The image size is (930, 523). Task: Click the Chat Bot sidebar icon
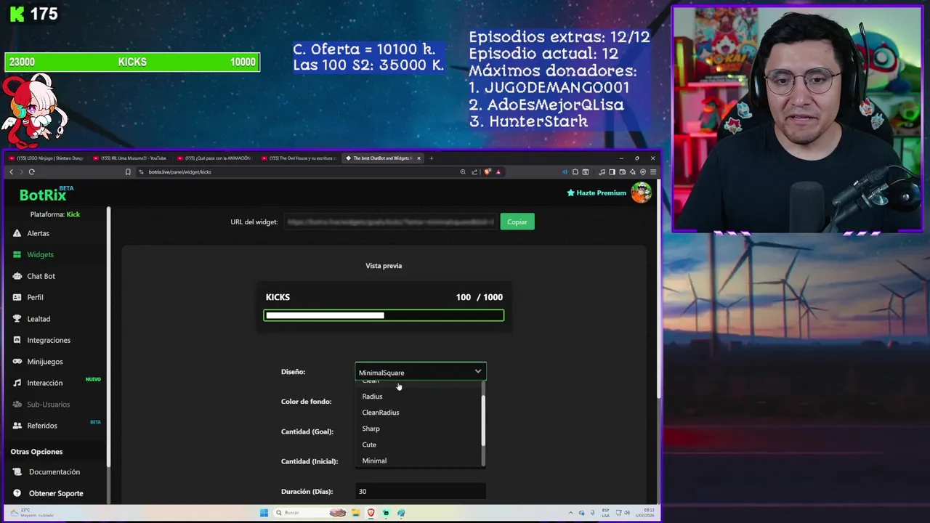point(17,276)
